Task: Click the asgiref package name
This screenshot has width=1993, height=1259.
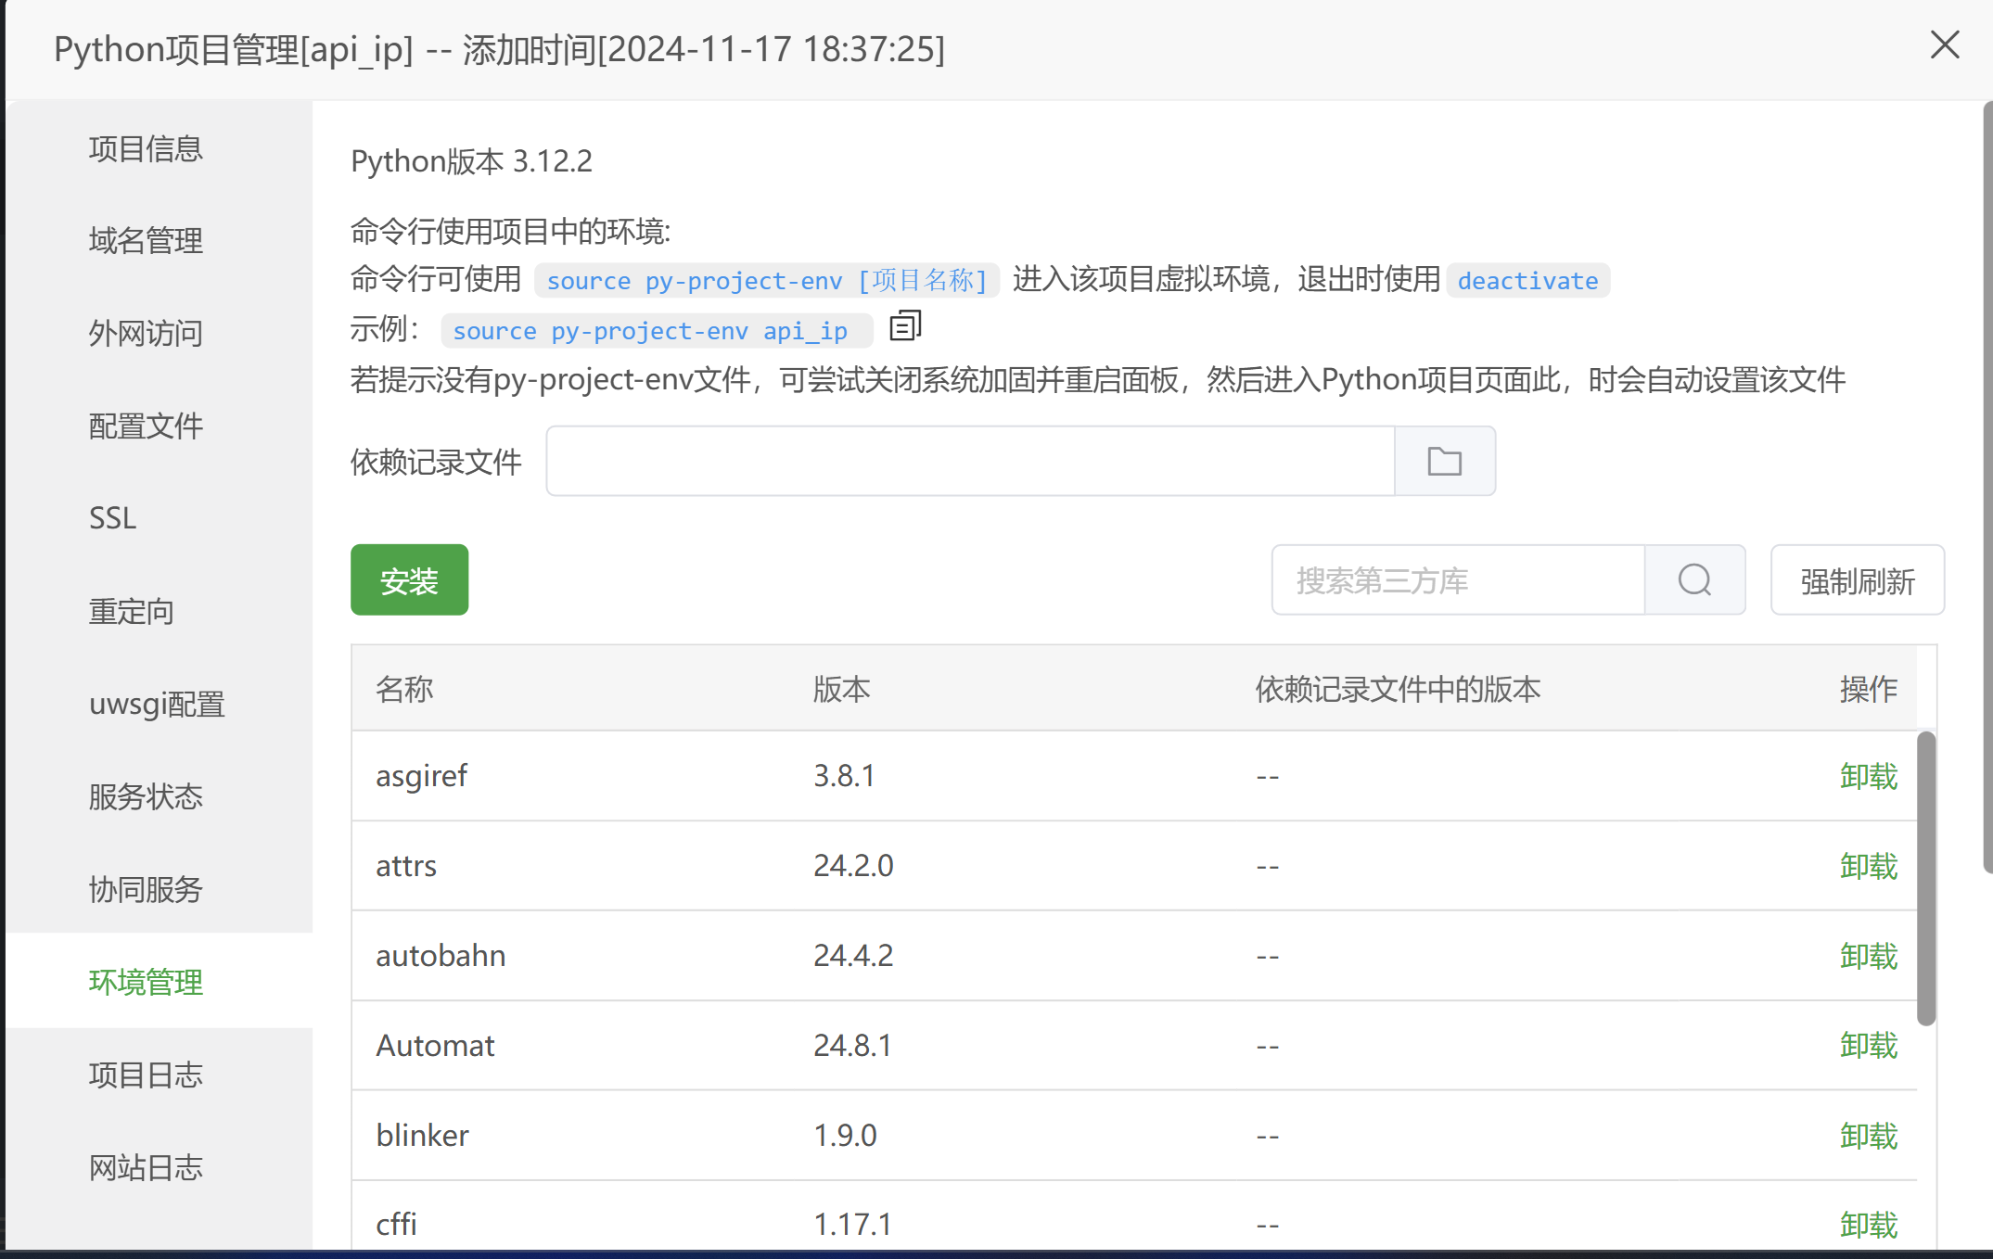Action: 421,776
